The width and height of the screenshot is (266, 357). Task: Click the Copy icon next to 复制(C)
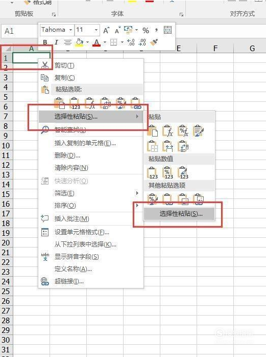(x=44, y=78)
